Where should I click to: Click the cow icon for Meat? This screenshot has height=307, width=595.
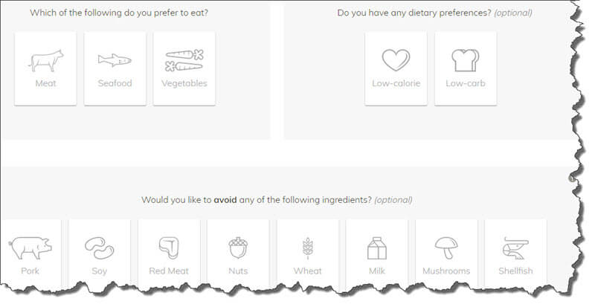click(46, 61)
